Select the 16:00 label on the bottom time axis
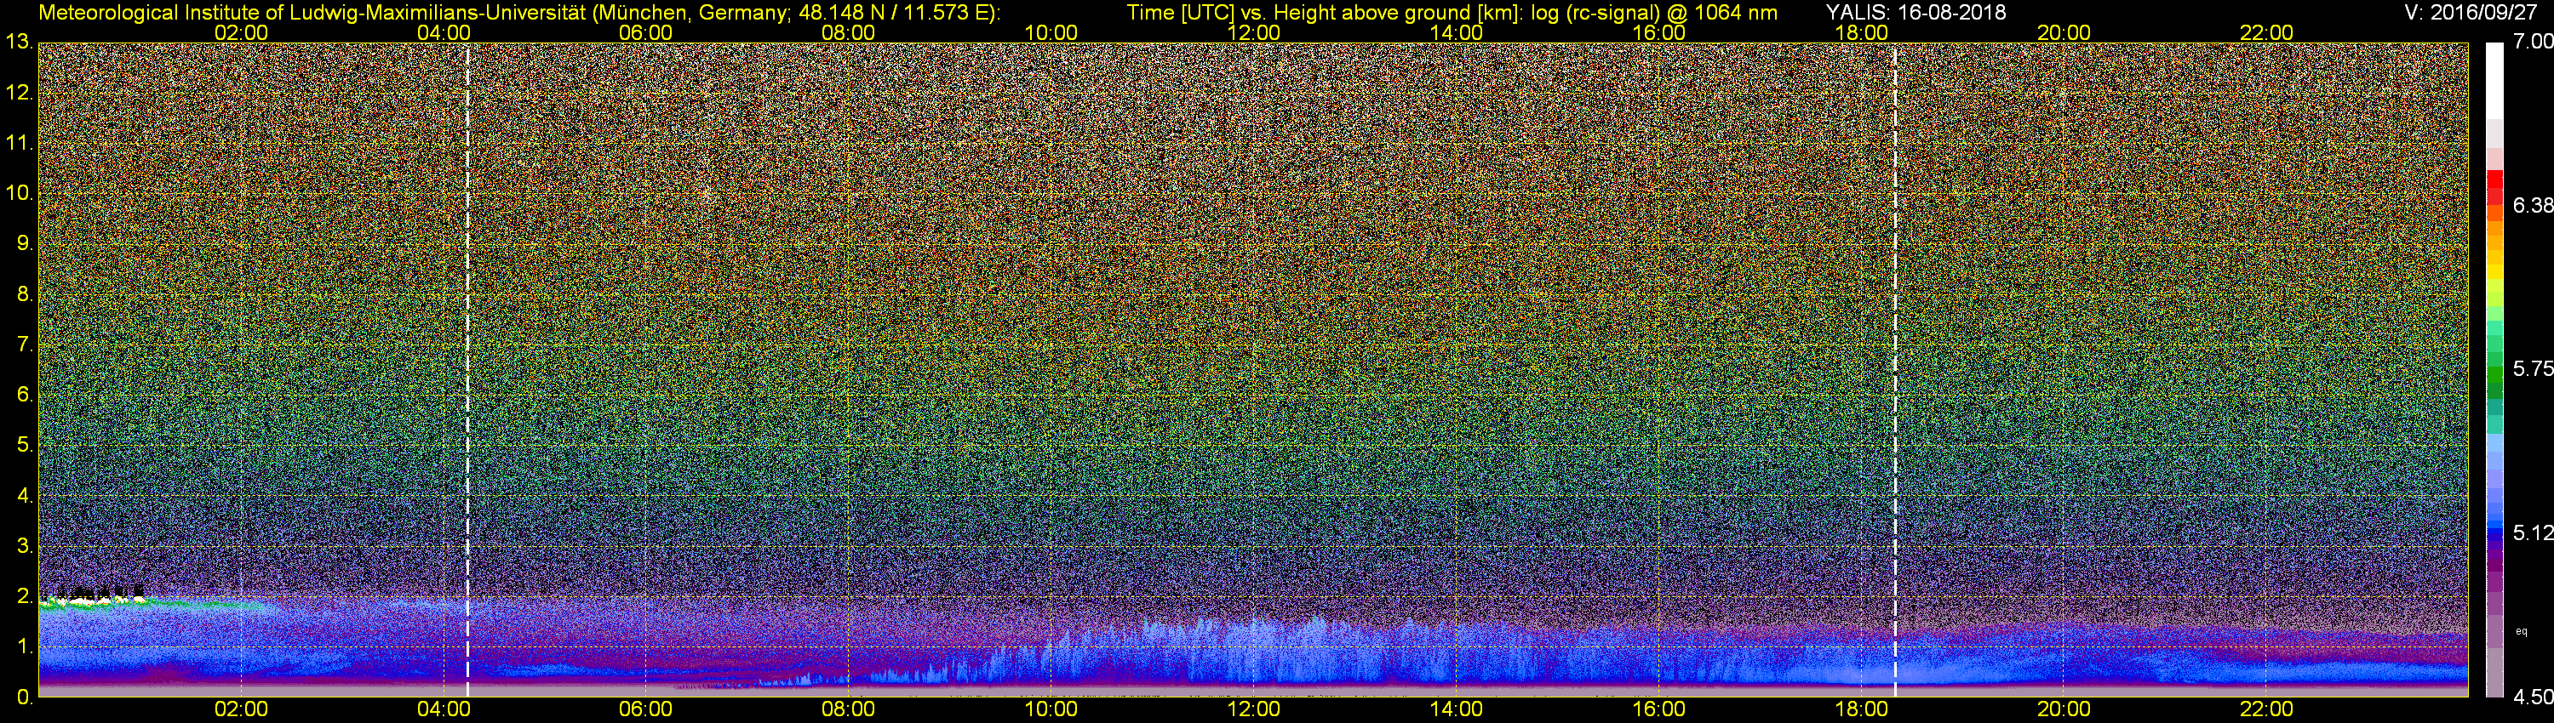The height and width of the screenshot is (723, 2554). tap(1658, 710)
